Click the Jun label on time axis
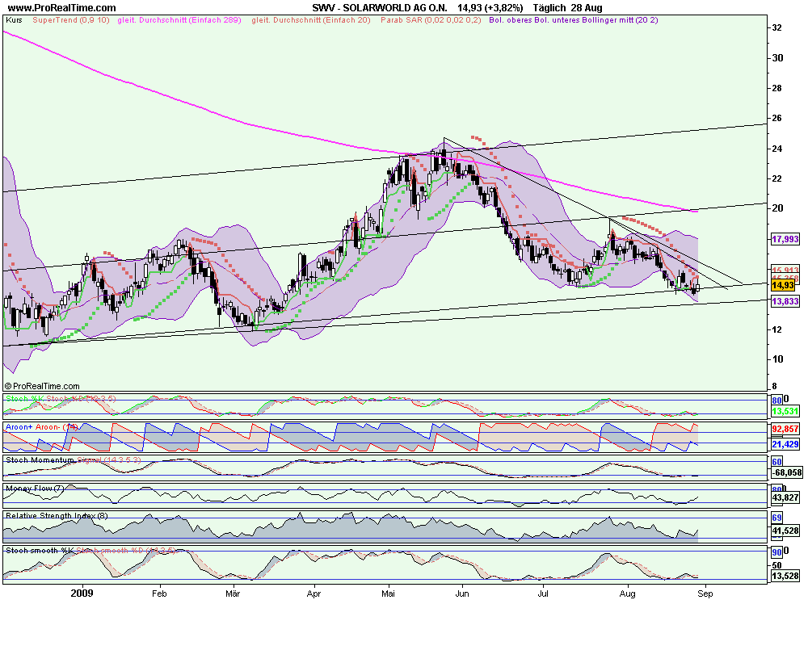This screenshot has width=808, height=646. pyautogui.click(x=462, y=594)
